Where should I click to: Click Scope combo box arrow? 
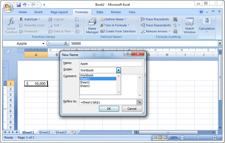118,70
